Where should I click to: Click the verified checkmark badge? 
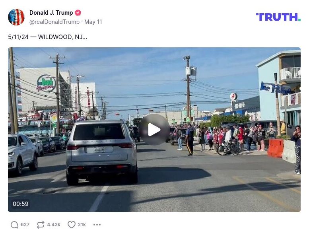(78, 13)
